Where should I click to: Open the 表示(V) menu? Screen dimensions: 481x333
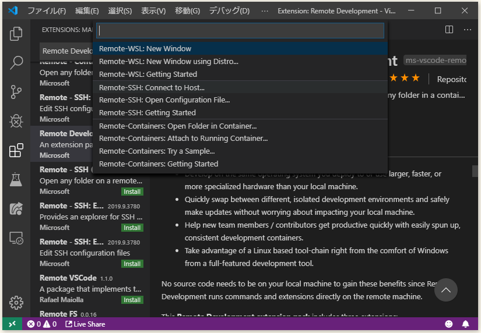click(x=153, y=10)
